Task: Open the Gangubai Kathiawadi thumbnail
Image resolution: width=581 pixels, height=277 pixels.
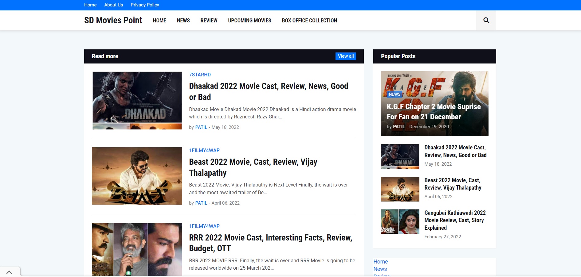Action: click(400, 221)
